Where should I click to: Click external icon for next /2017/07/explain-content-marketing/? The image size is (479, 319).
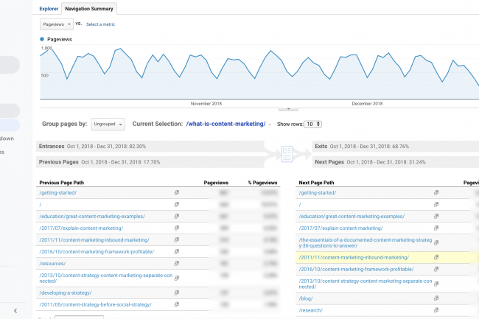point(436,228)
